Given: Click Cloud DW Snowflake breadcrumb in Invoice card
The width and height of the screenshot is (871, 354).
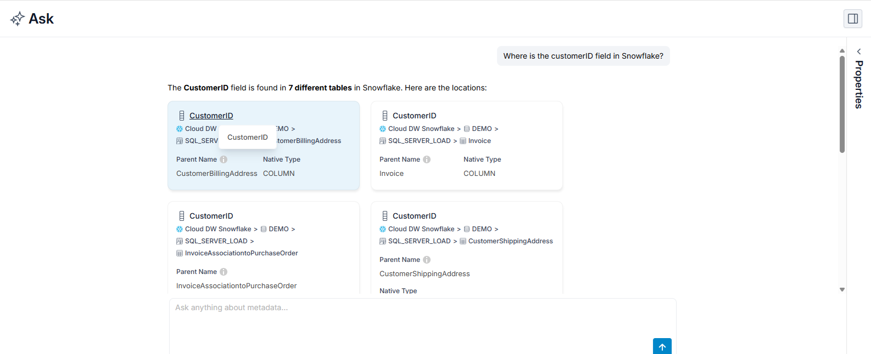Looking at the screenshot, I should tap(421, 129).
